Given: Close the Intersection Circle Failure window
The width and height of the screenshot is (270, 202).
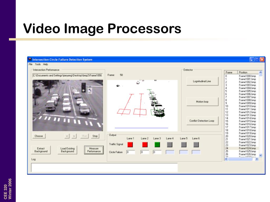Looking at the screenshot, I should pyautogui.click(x=262, y=59).
